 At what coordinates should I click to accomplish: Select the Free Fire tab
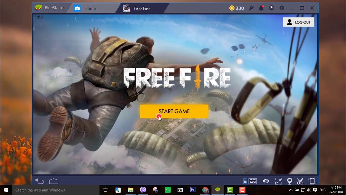pyautogui.click(x=142, y=8)
